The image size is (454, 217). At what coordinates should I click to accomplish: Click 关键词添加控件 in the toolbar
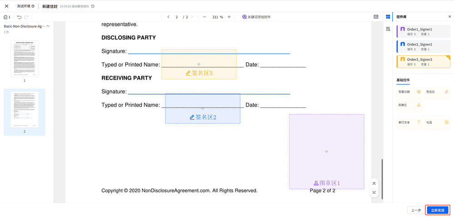pyautogui.click(x=257, y=17)
